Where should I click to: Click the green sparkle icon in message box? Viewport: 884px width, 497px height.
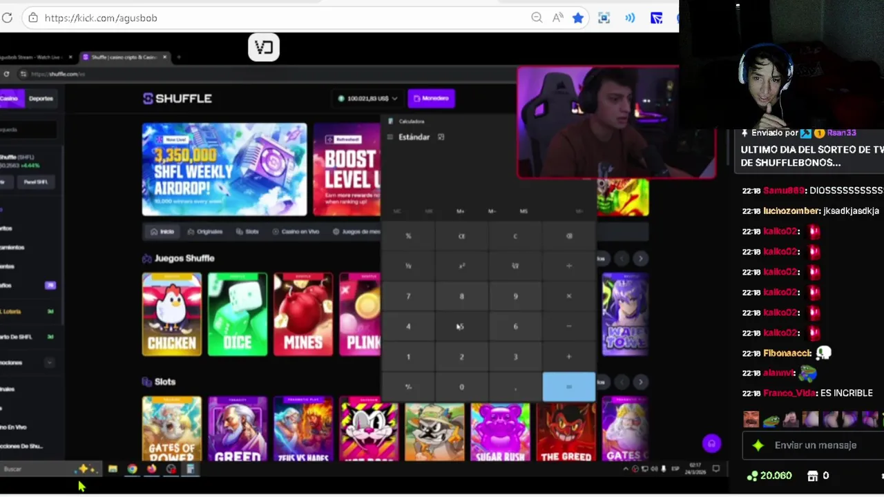tap(758, 445)
